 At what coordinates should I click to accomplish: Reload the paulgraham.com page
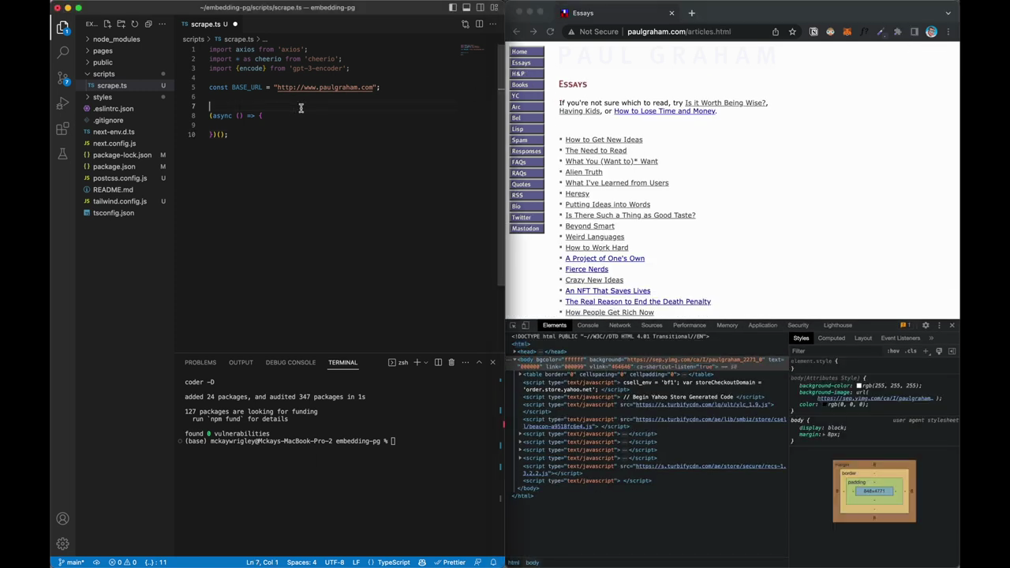pos(550,32)
